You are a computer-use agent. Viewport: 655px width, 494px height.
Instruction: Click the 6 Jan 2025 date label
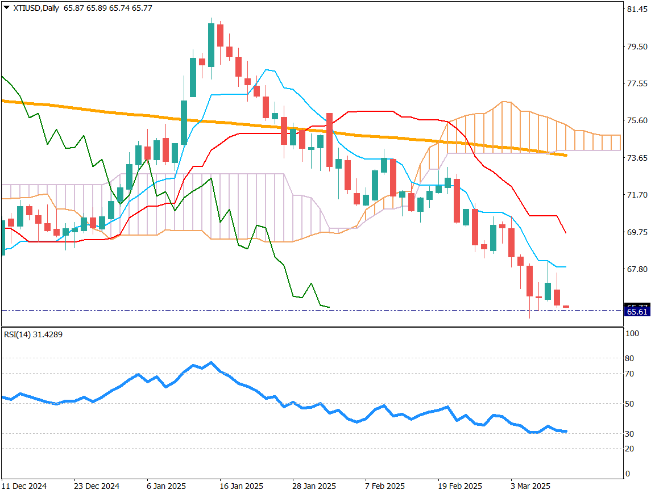[166, 486]
